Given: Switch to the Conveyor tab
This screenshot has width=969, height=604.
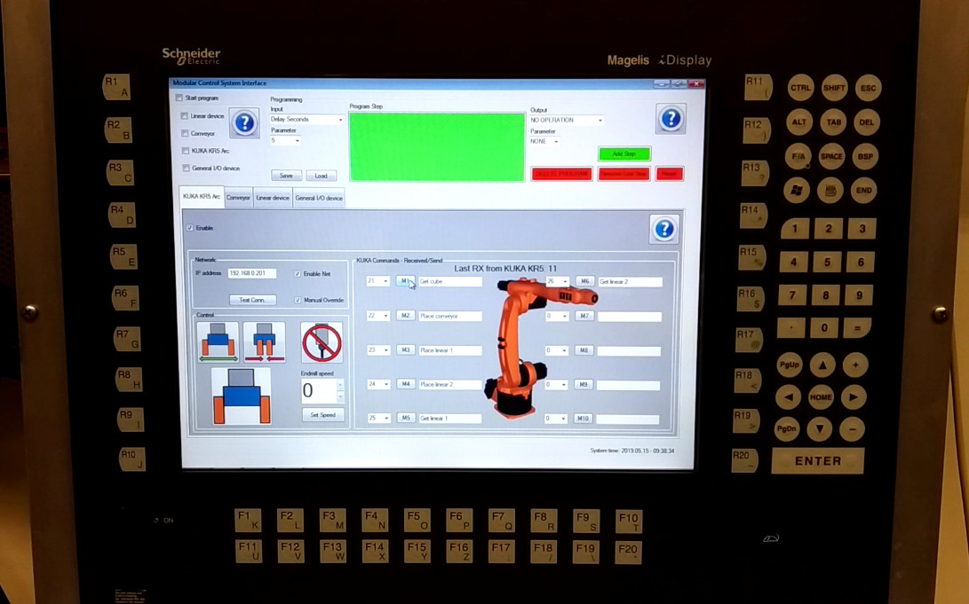Looking at the screenshot, I should click(x=238, y=198).
